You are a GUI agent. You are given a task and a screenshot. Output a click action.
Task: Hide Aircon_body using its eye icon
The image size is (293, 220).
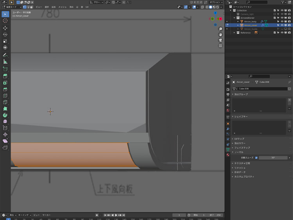[x=282, y=22]
